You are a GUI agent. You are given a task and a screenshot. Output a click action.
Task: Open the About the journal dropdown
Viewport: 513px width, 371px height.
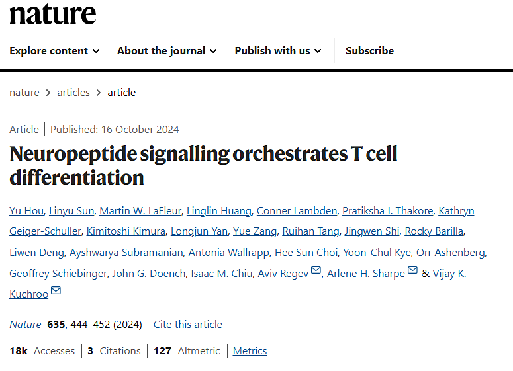(x=167, y=51)
